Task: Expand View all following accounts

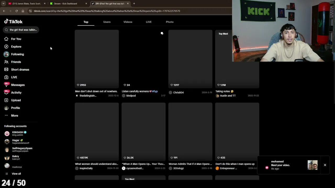Action: click(16, 174)
